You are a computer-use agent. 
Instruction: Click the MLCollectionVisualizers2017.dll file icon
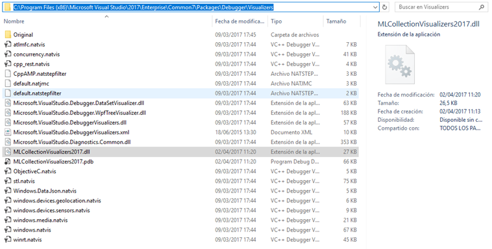click(8, 152)
